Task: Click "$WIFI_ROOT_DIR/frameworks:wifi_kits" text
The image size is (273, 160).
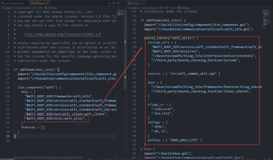Action: point(59,96)
